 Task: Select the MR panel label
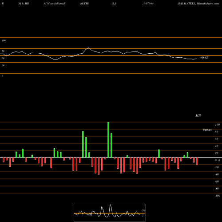click(198, 115)
